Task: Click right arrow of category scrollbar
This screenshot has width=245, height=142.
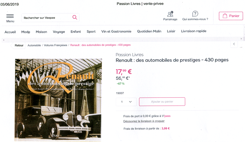Action: [x=241, y=39]
